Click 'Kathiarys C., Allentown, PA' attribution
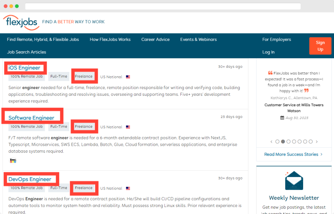The height and width of the screenshot is (214, 334). click(x=294, y=98)
